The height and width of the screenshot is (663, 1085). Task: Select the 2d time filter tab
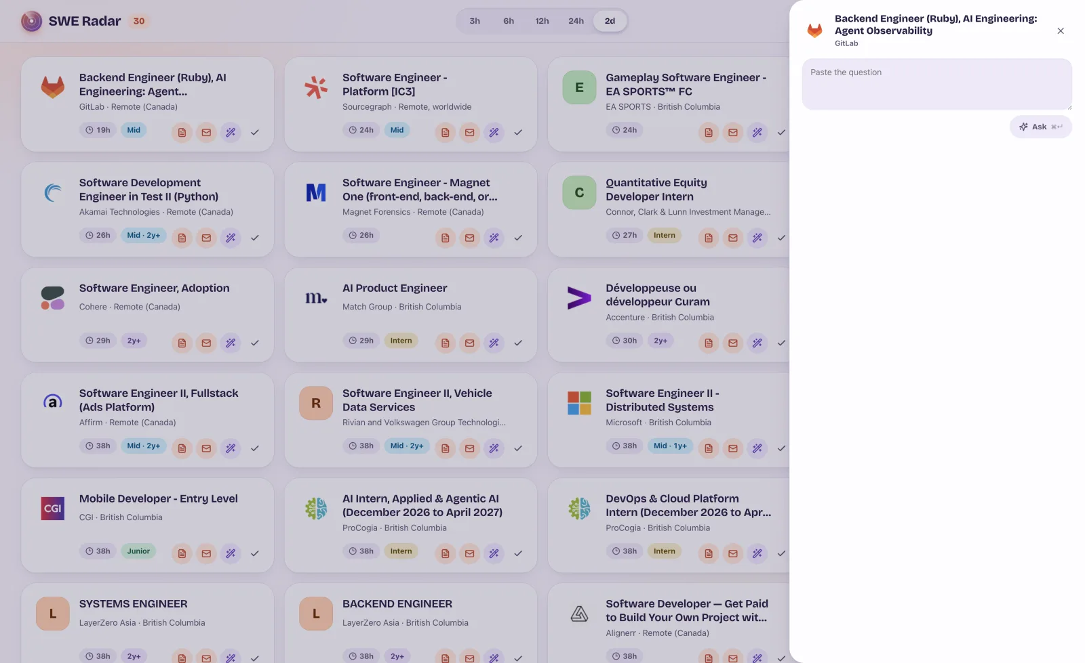pos(610,21)
